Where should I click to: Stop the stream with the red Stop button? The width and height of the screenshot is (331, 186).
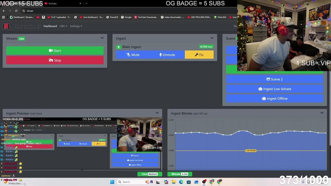[x=55, y=60]
